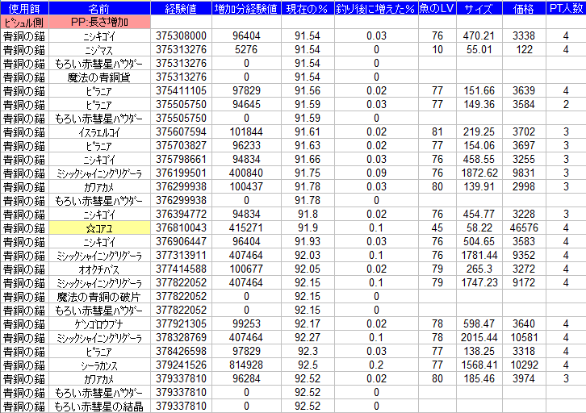Click the PT人数 column header
The image size is (586, 413).
click(566, 7)
